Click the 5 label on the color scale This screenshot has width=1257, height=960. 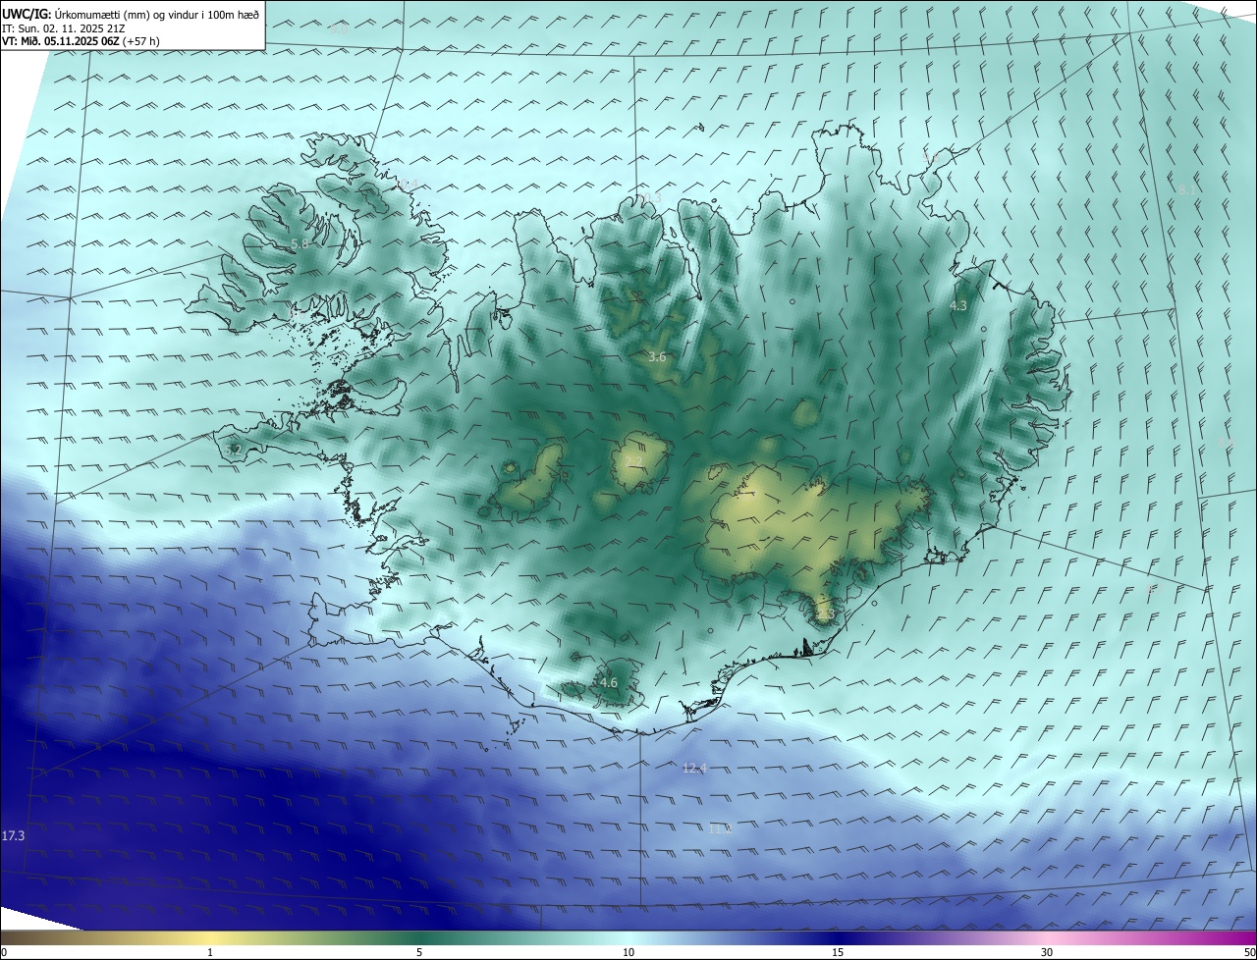419,952
